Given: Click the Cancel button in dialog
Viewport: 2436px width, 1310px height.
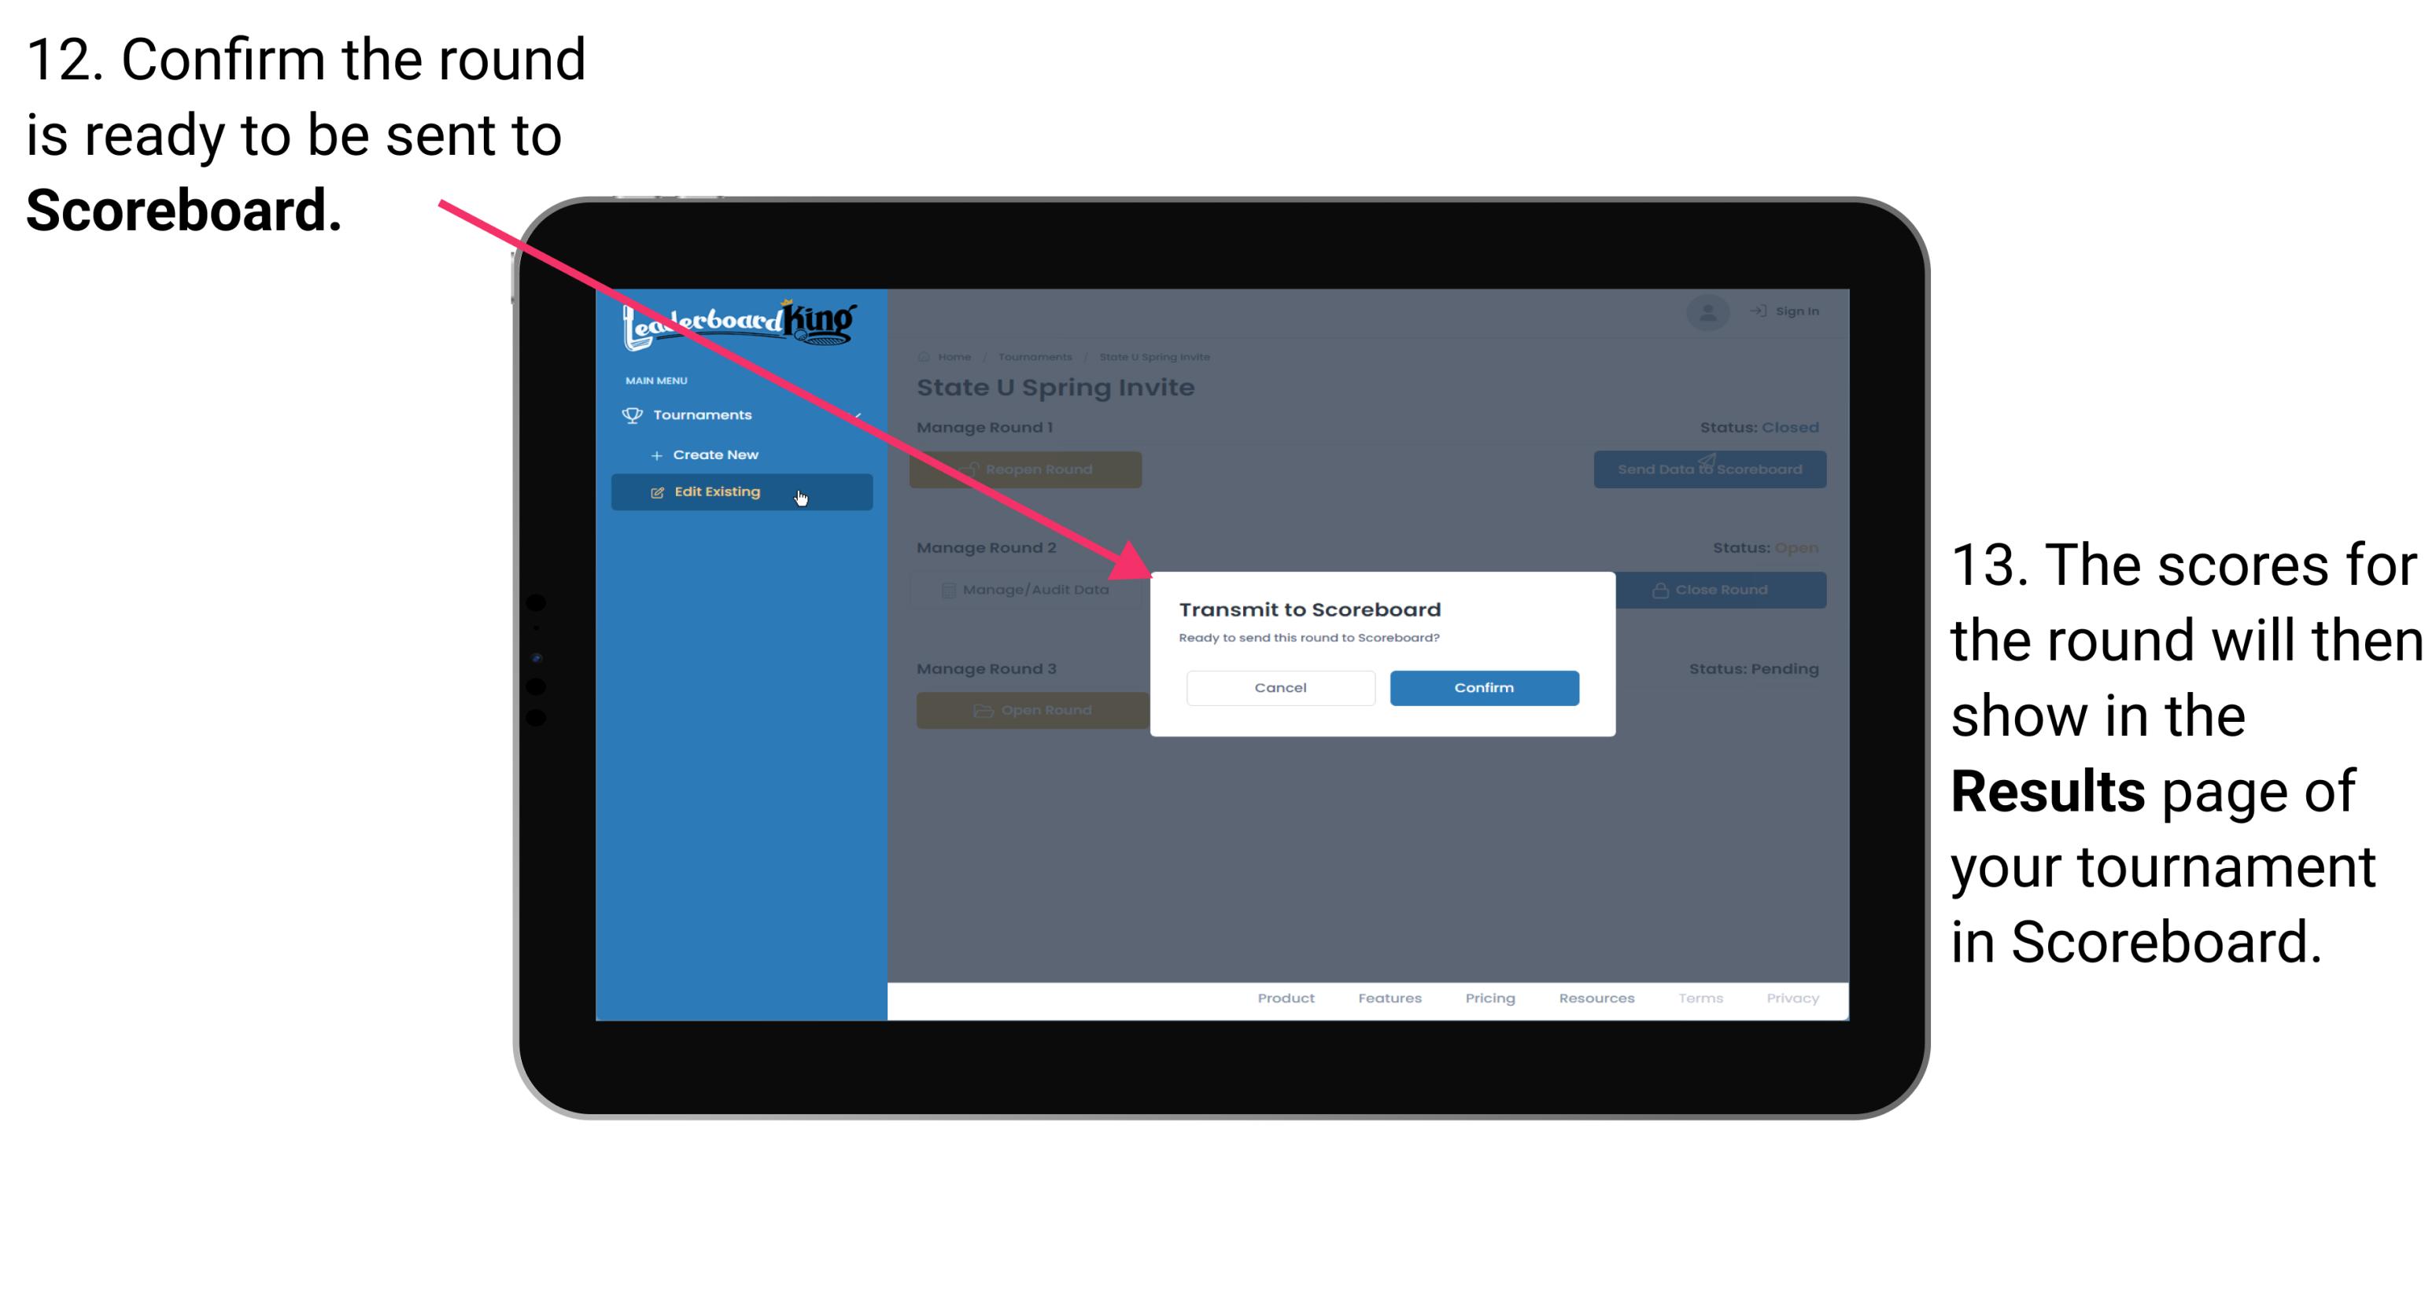Looking at the screenshot, I should [1280, 687].
